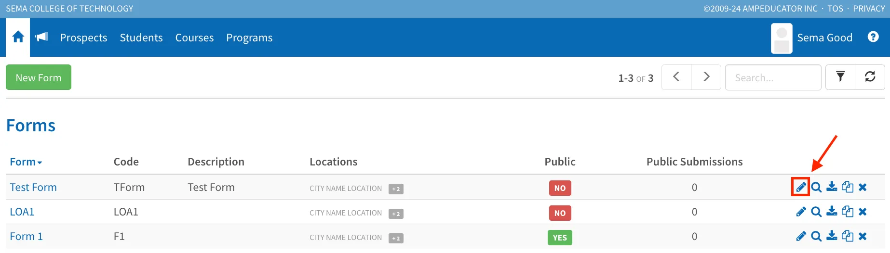
Task: Delete the LOA1 form
Action: pos(863,212)
